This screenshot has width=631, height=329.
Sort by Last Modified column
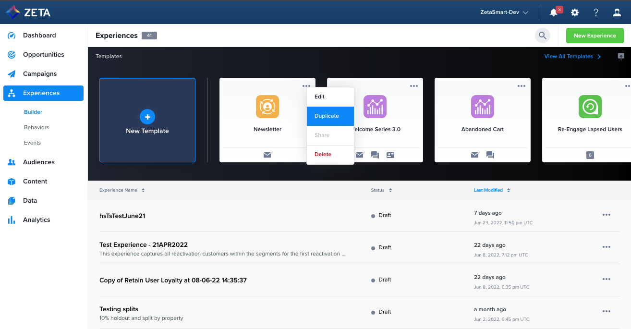click(x=492, y=190)
